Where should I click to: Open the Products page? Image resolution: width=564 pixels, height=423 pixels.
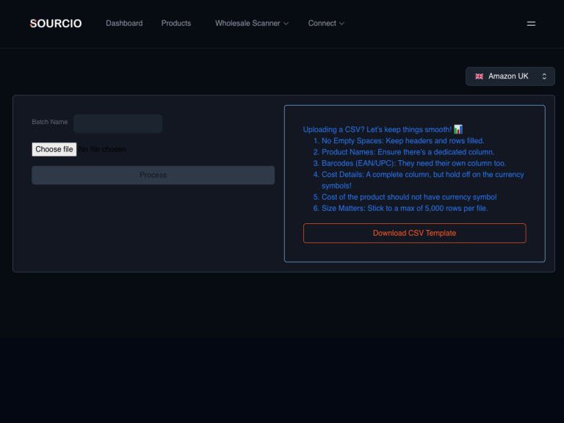click(x=176, y=23)
